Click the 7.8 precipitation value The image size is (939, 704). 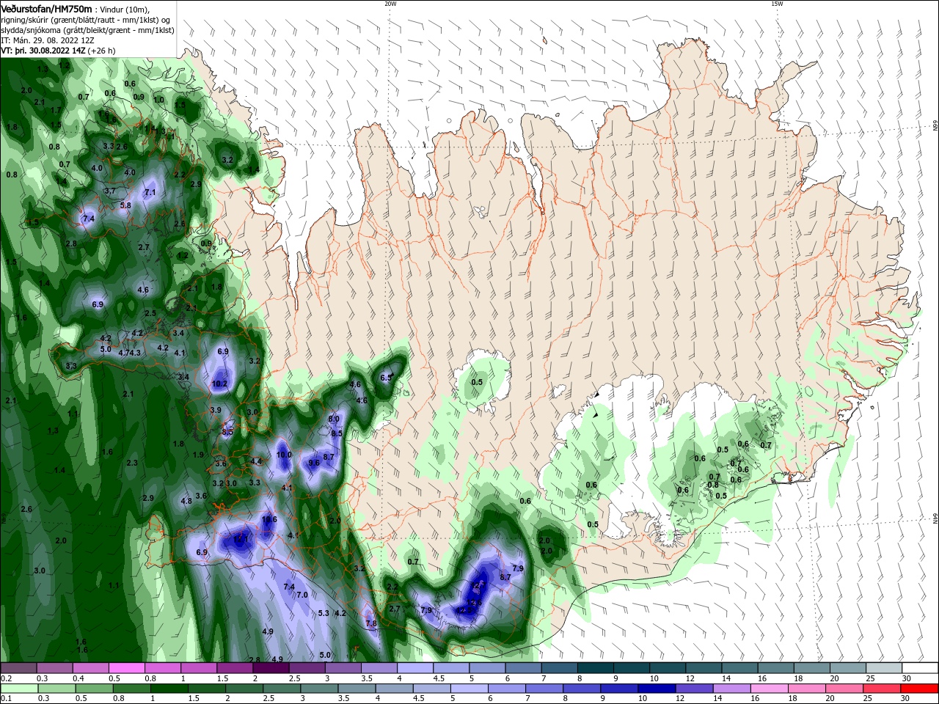click(371, 623)
